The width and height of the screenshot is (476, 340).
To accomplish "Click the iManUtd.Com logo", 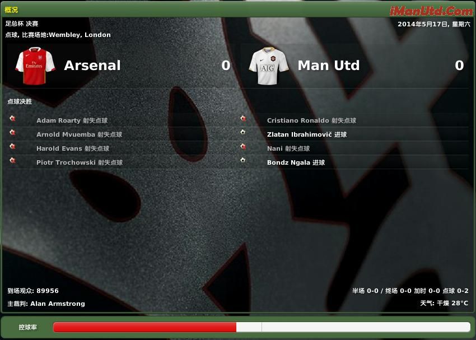I will tap(431, 11).
